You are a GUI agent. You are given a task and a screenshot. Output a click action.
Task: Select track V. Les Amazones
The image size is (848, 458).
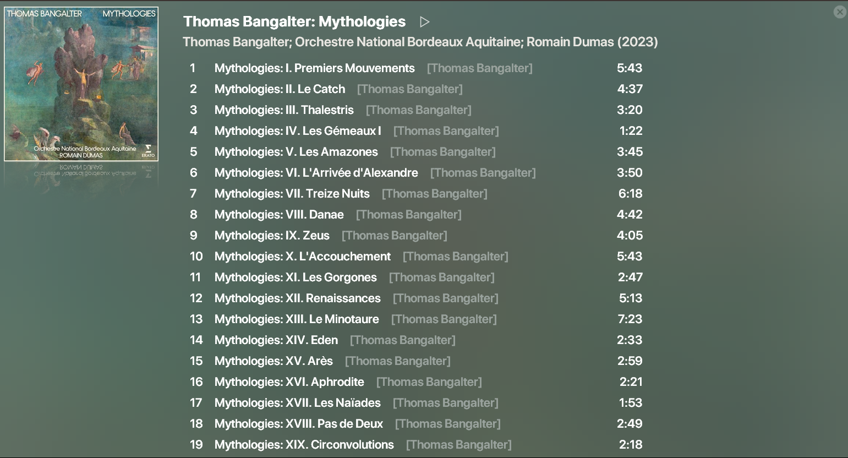coord(296,152)
